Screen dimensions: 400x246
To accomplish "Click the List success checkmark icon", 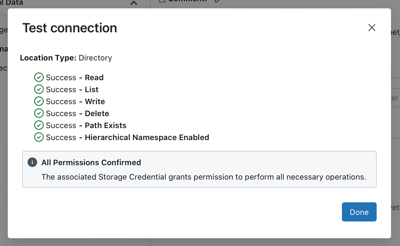I will tap(39, 89).
